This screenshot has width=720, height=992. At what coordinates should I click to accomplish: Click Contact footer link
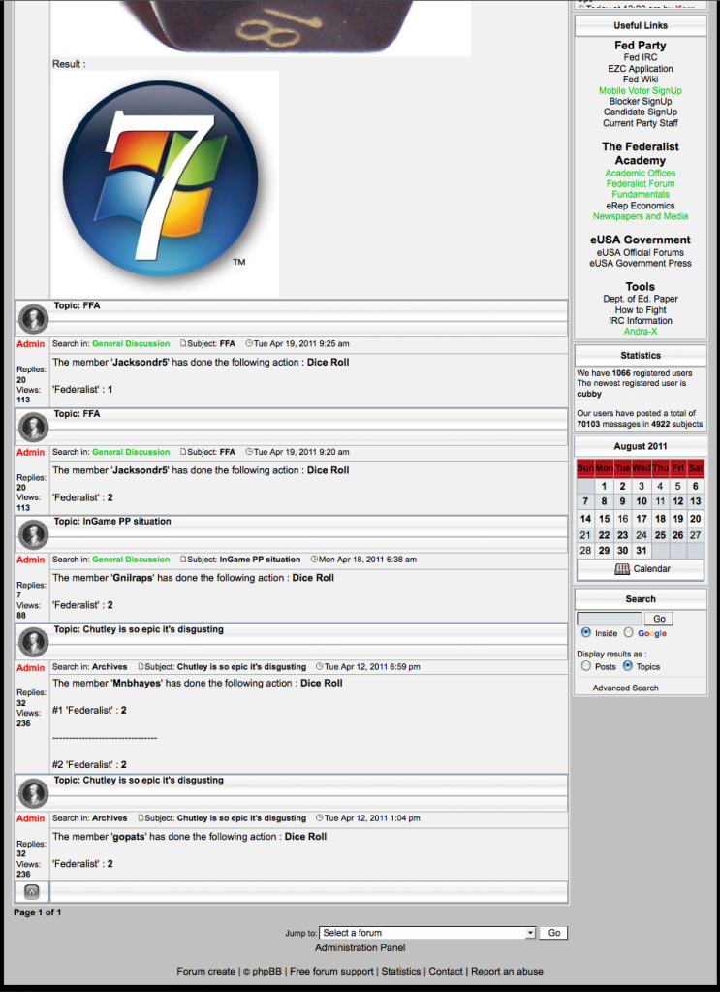(446, 971)
